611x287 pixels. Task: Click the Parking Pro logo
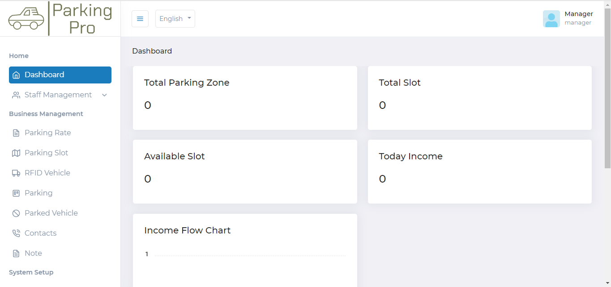coord(60,19)
